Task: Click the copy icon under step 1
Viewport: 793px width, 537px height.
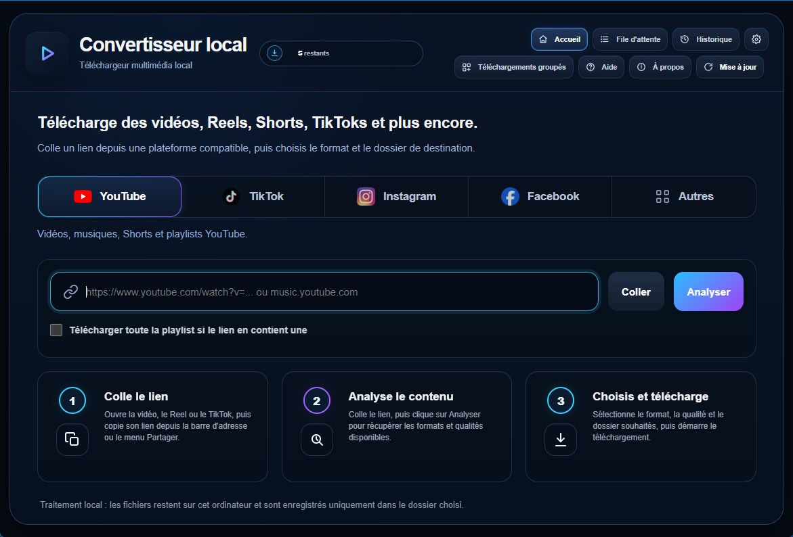Action: pyautogui.click(x=72, y=440)
